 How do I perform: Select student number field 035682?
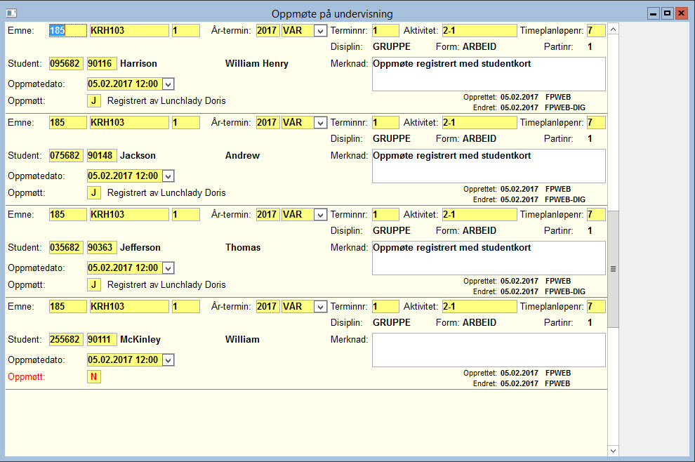66,248
